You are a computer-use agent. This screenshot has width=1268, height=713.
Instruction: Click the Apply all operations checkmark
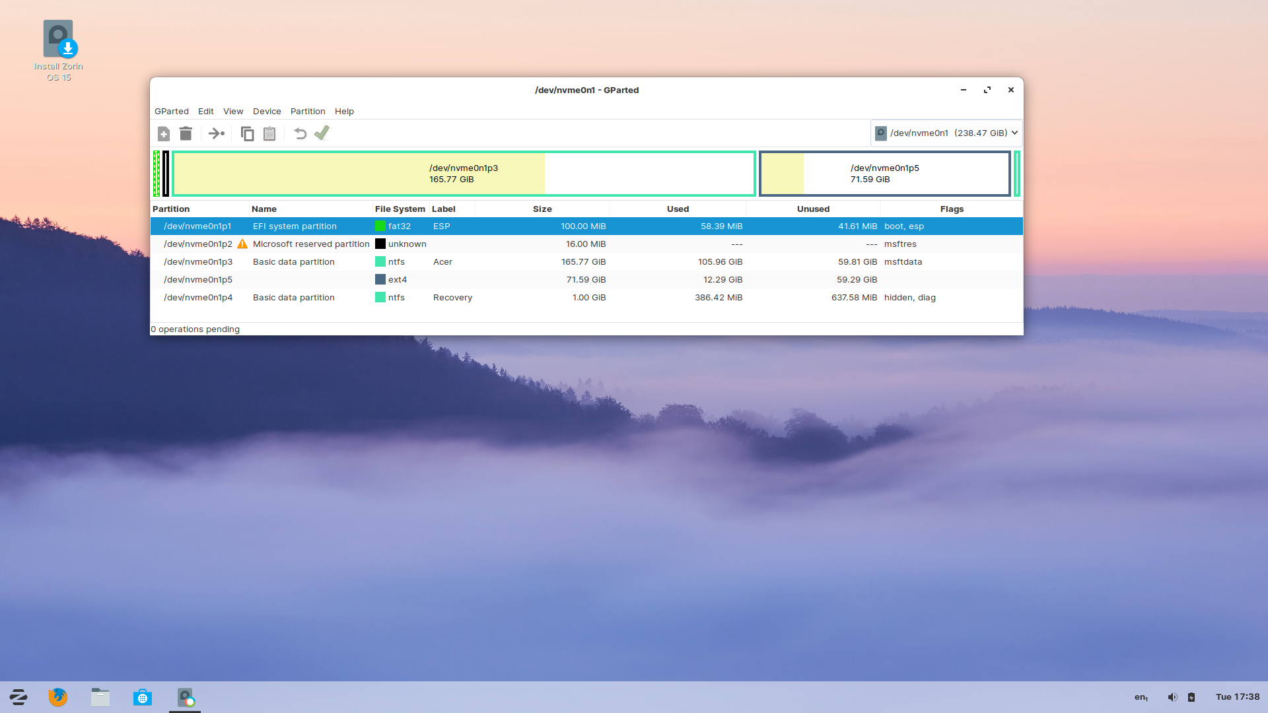[x=322, y=133]
